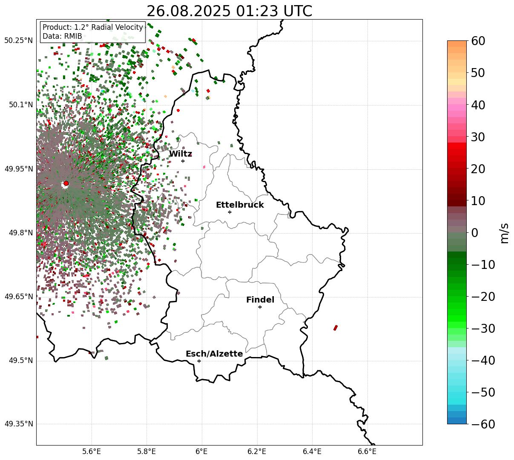Click the Wiltz label
The width and height of the screenshot is (514, 460).
click(181, 154)
